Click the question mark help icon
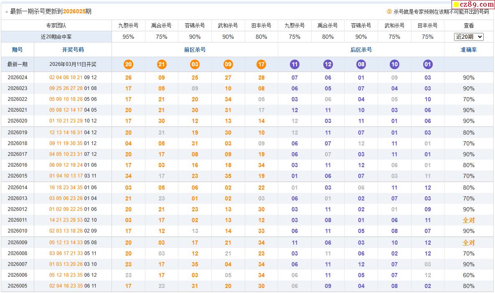The image size is (495, 293). [389, 12]
